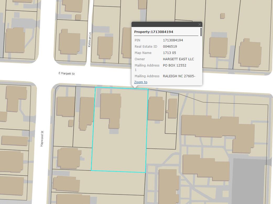The image size is (273, 204).
Task: Click the Real Estate ID value 0046519
Action: coord(170,47)
